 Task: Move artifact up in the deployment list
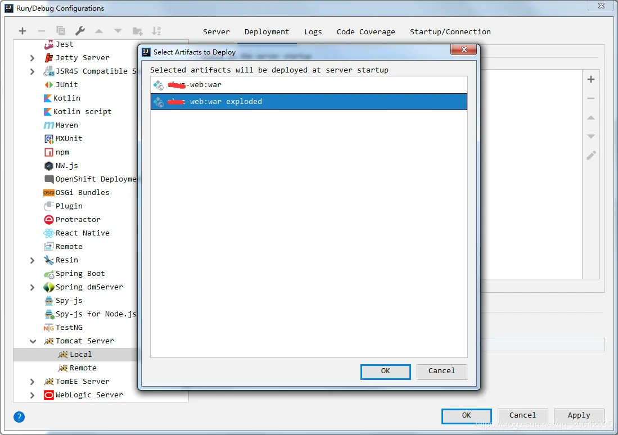[x=591, y=117]
